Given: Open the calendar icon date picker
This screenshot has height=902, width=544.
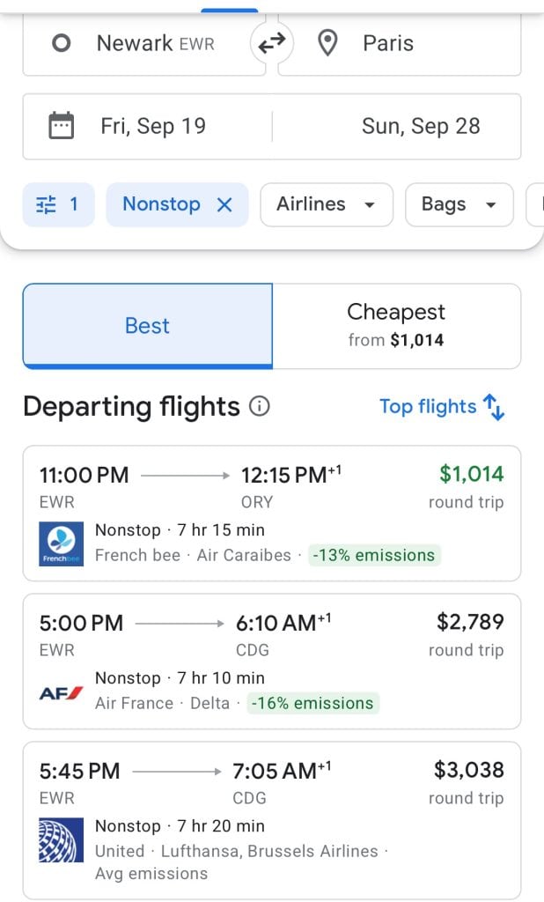Looking at the screenshot, I should pyautogui.click(x=61, y=126).
